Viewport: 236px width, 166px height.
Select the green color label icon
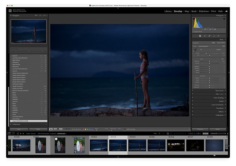point(87,129)
